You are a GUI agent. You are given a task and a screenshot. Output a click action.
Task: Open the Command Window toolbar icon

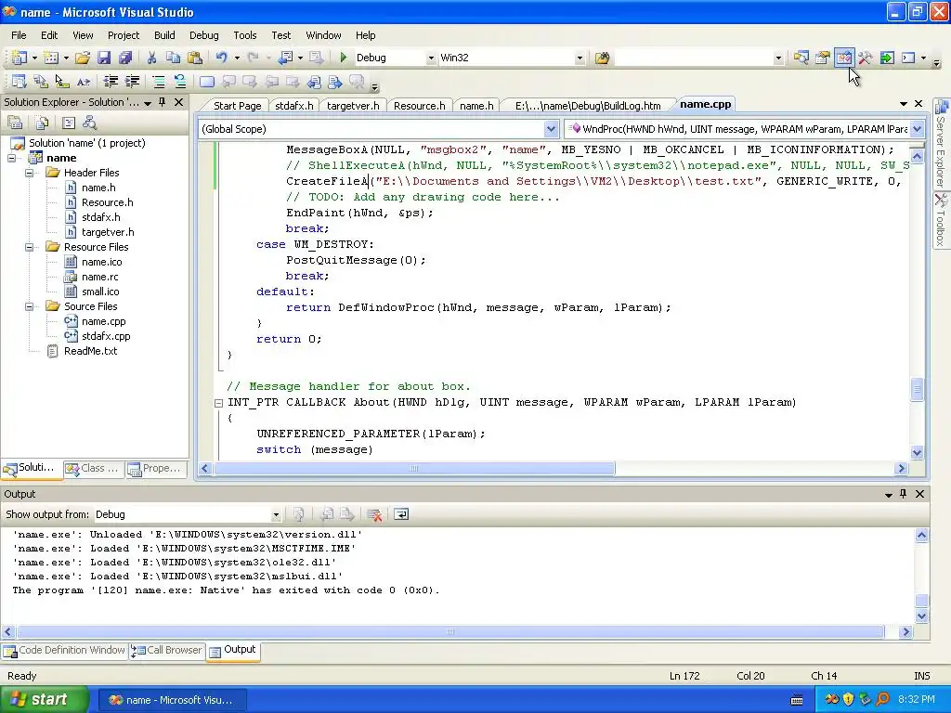pos(908,58)
